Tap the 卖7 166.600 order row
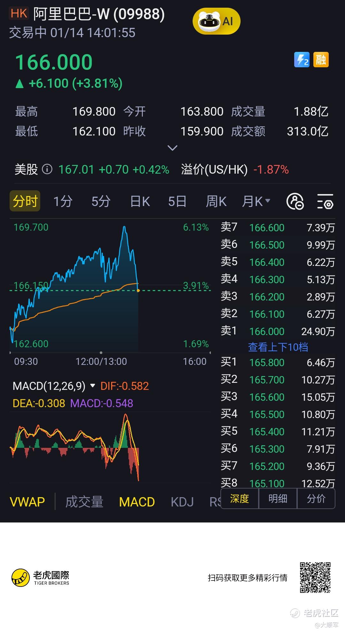The height and width of the screenshot is (633, 345). [x=278, y=227]
